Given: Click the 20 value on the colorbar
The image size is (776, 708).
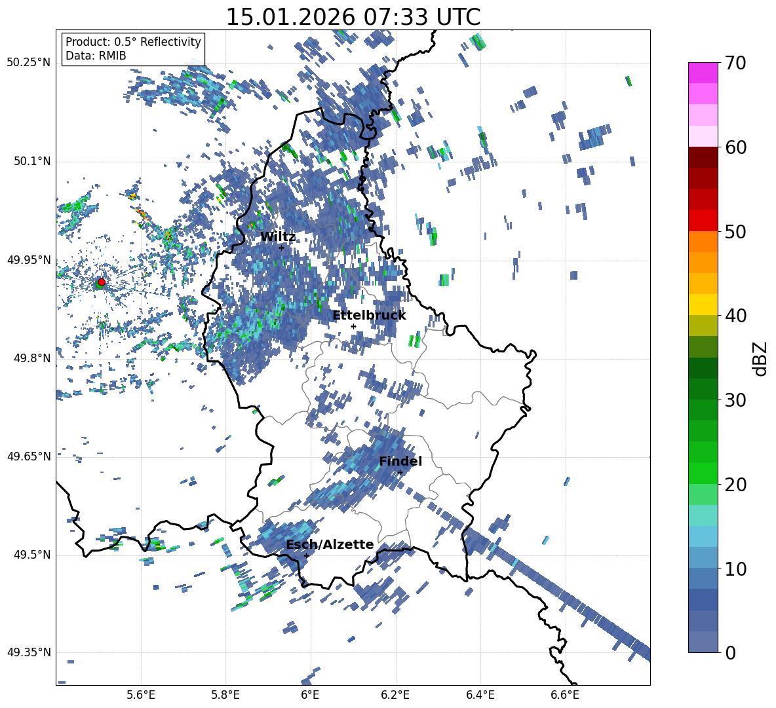Looking at the screenshot, I should (x=735, y=485).
